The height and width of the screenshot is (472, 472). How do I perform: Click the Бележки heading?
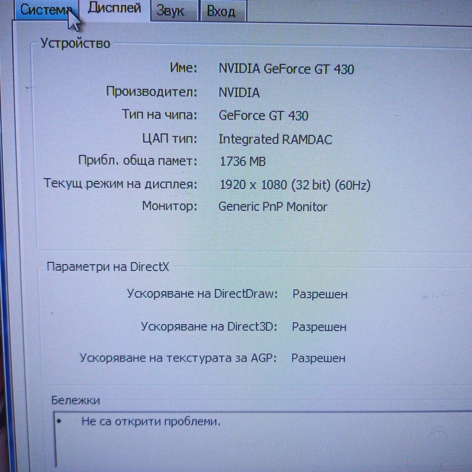75,400
